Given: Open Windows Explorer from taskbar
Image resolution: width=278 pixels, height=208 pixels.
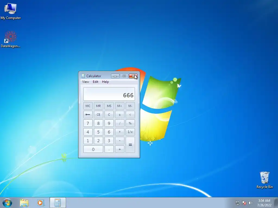Looking at the screenshot, I should point(24,203).
